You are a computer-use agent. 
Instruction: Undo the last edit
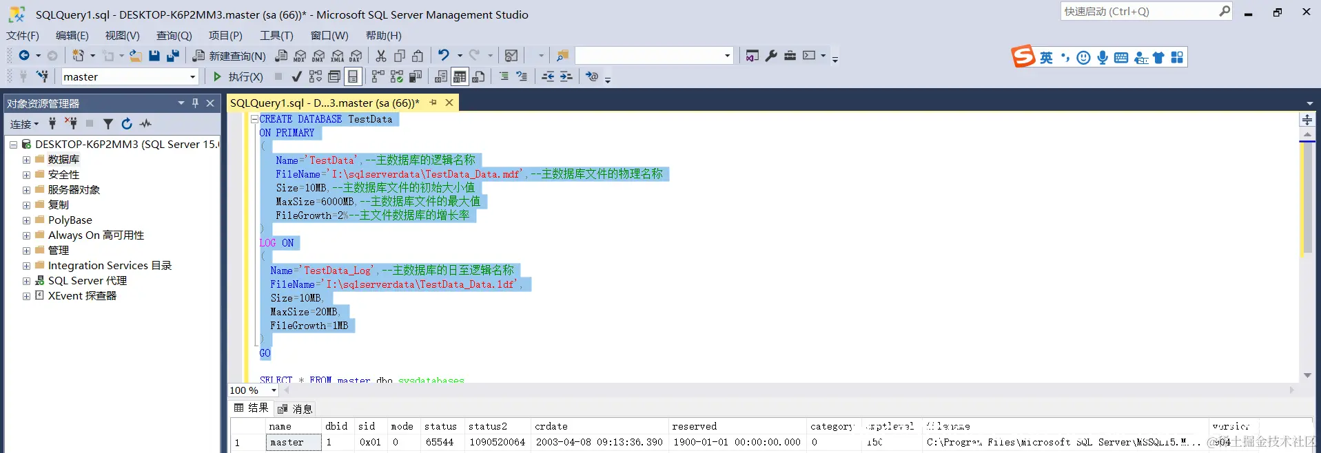pos(444,56)
